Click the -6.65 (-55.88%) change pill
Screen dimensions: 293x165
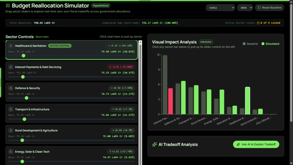coord(121,67)
